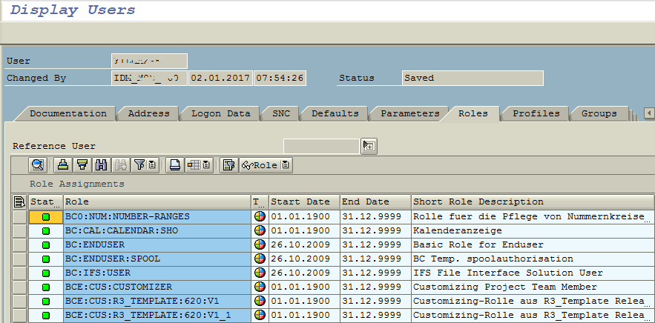Click the Status field showing Saved

(x=473, y=78)
